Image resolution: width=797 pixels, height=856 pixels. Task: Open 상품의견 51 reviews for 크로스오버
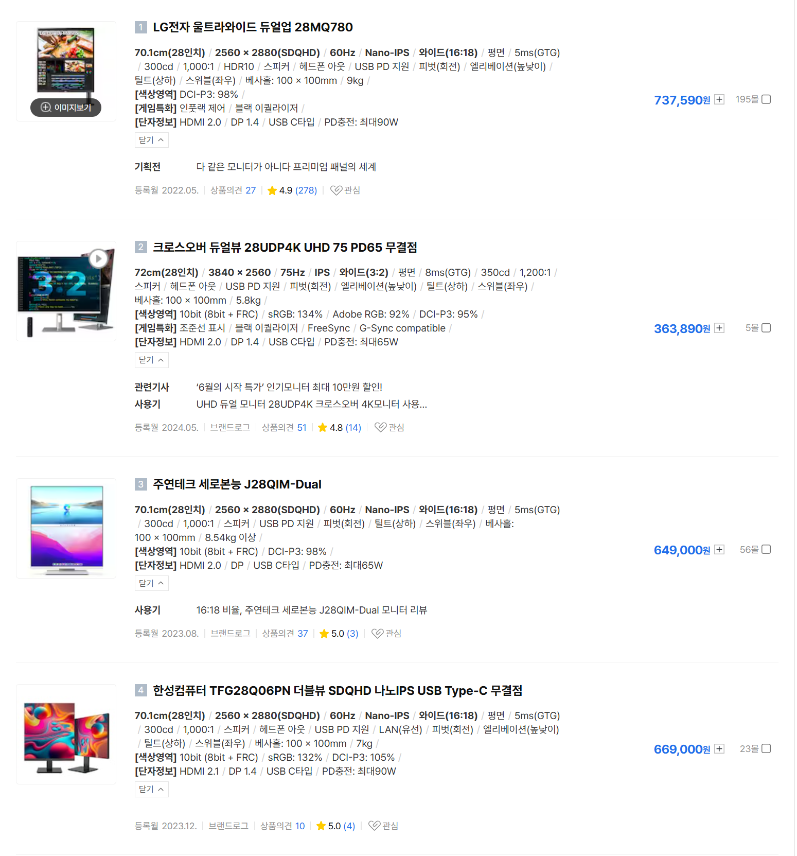[x=284, y=428]
